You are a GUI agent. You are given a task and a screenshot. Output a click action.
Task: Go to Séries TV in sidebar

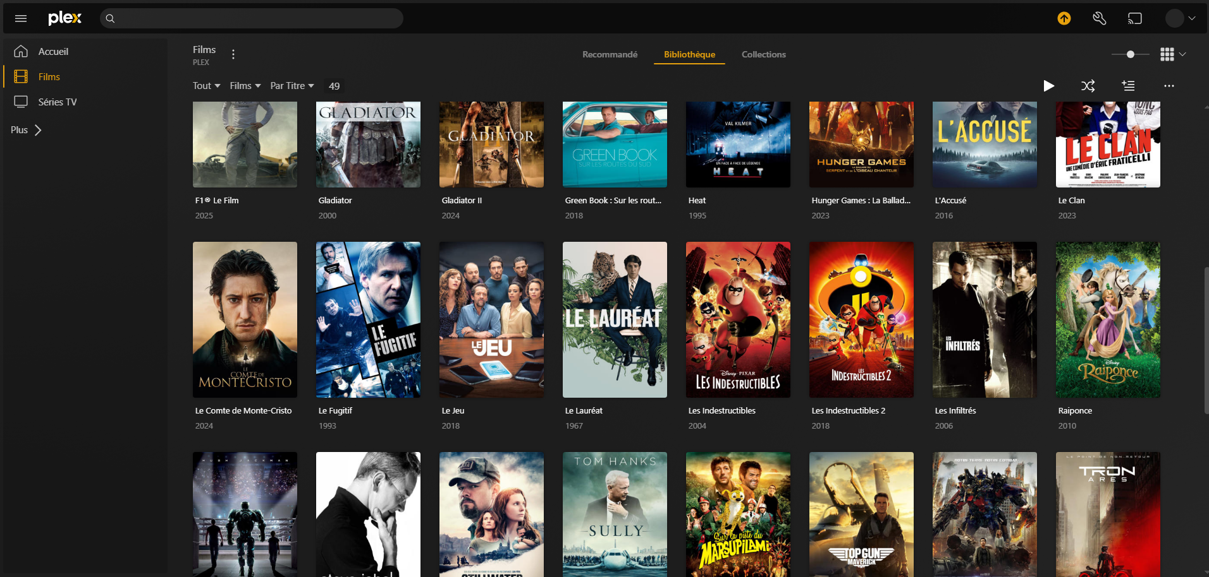tap(57, 102)
